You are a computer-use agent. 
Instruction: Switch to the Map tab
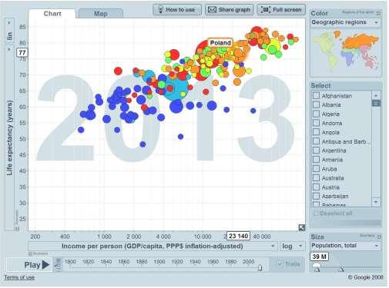click(x=101, y=14)
